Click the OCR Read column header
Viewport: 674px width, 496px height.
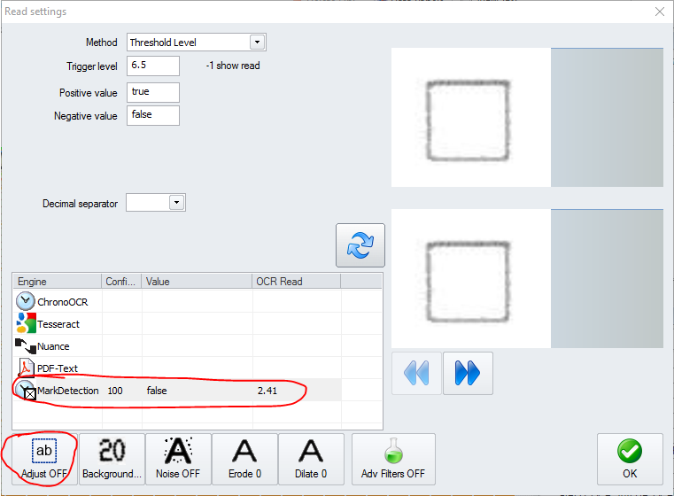click(296, 282)
